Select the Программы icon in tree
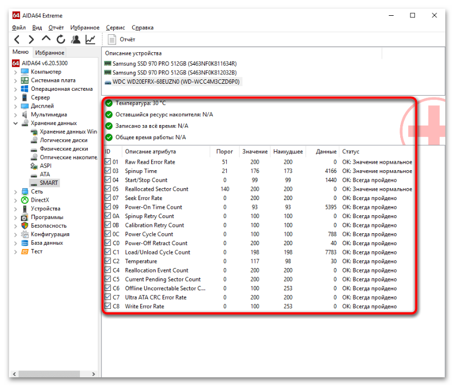Image resolution: width=454 pixels, height=386 pixels. click(24, 217)
